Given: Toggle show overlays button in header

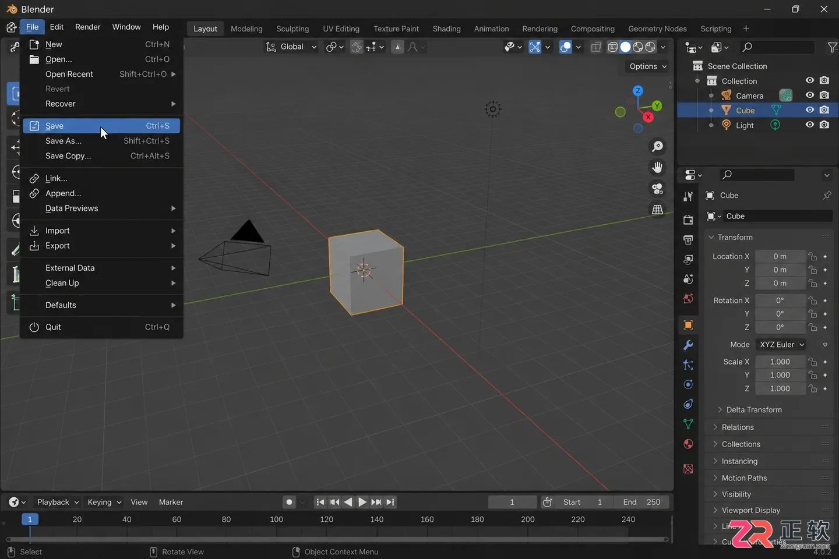Looking at the screenshot, I should pyautogui.click(x=565, y=47).
